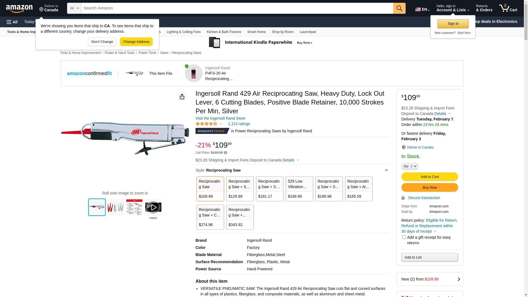Click the magnifying glass search button
Screen dimensions: 528x297
pos(399,8)
